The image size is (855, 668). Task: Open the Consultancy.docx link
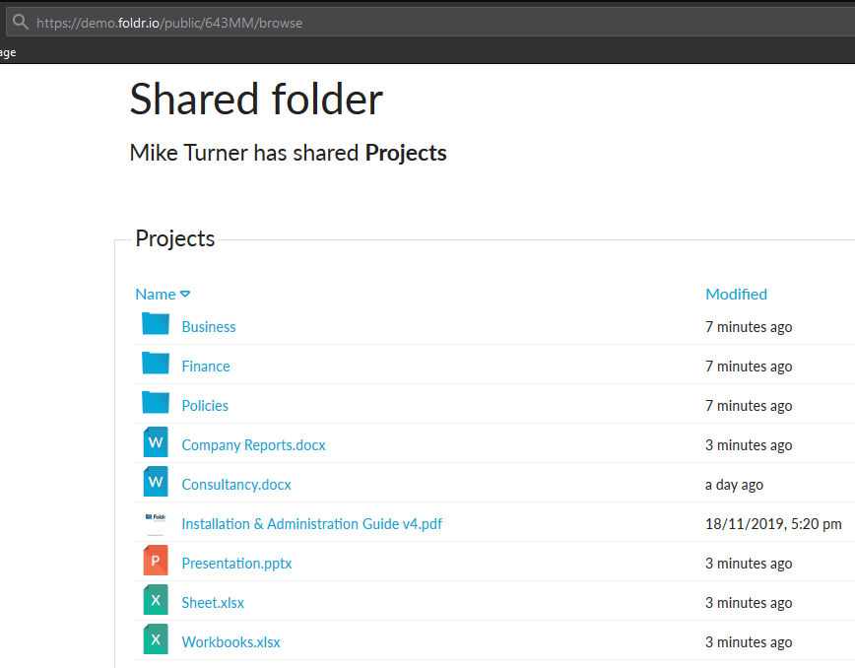(236, 484)
